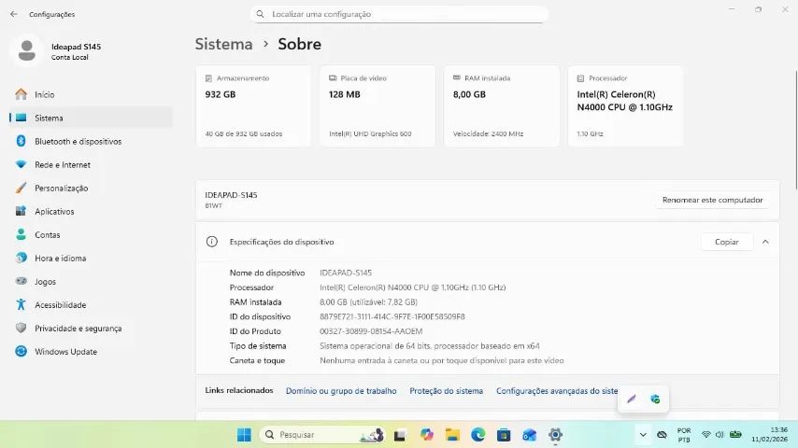Select the device name value IDEAPAD-S145
Screen dimensions: 798x448
(346, 273)
